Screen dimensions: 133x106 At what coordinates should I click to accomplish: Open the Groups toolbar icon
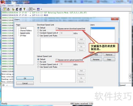tap(20, 9)
